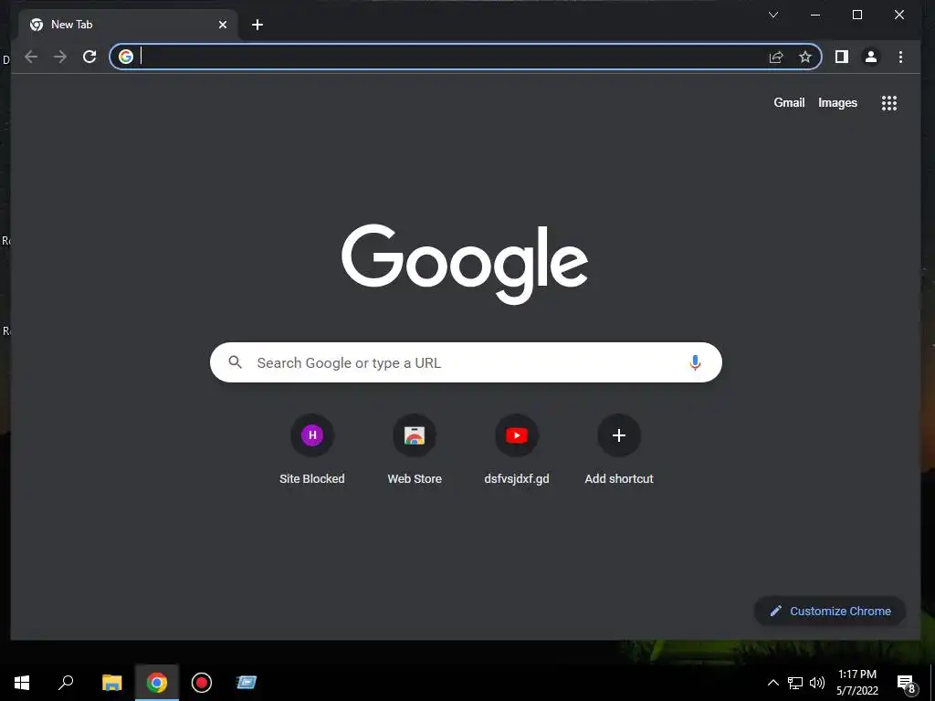Open volume control tray icon
The height and width of the screenshot is (701, 935).
[x=817, y=683]
